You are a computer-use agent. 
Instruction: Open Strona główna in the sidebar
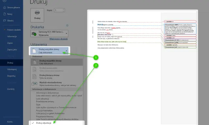pyautogui.click(x=13, y=7)
